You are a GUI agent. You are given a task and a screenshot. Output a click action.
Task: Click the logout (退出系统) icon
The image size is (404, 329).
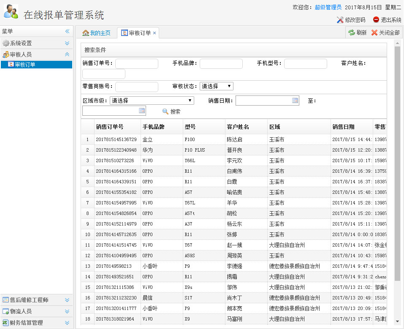(x=376, y=20)
